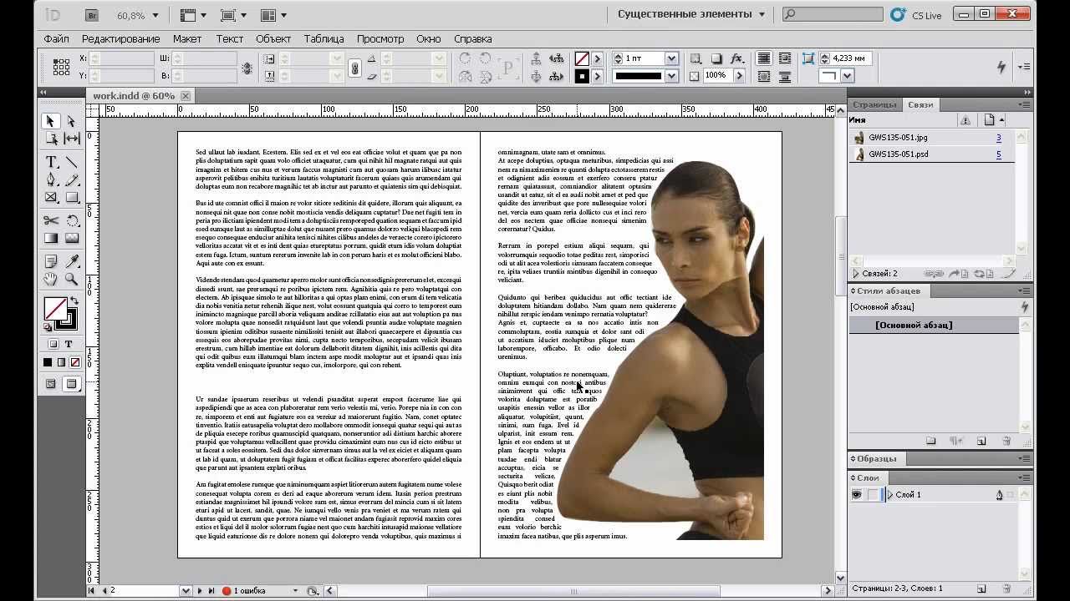Select the Zoom magnifier tool
Viewport: 1070px width, 601px height.
(x=72, y=279)
